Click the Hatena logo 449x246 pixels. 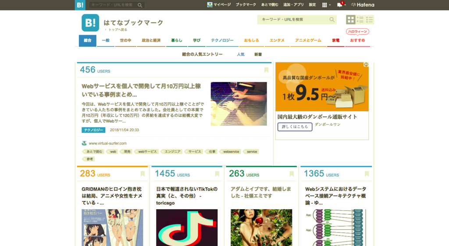pos(363,5)
